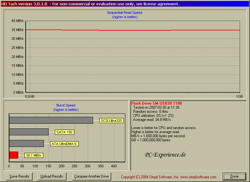Click the ATA UltraDMA 6 gray bar
The image size is (250, 182).
click(x=26, y=143)
